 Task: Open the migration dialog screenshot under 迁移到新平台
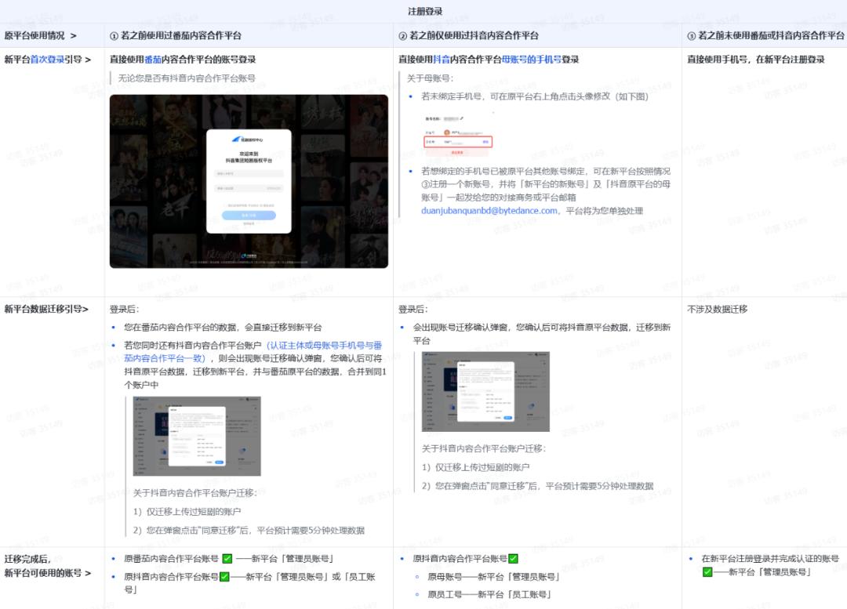[485, 391]
